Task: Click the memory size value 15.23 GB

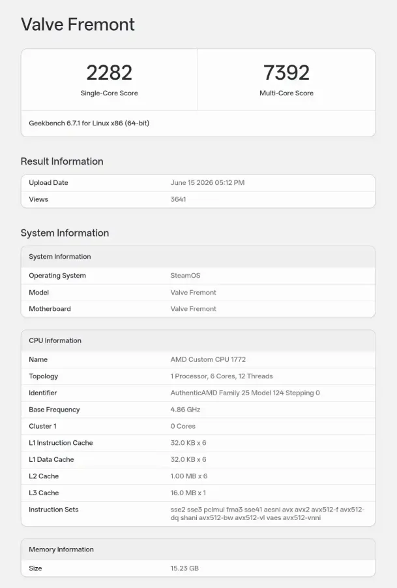Action: click(x=184, y=568)
